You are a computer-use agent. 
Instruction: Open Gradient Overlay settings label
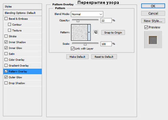19,66
